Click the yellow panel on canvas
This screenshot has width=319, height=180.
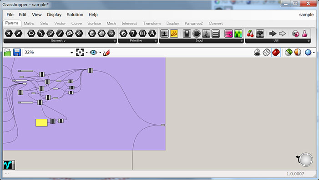click(41, 122)
